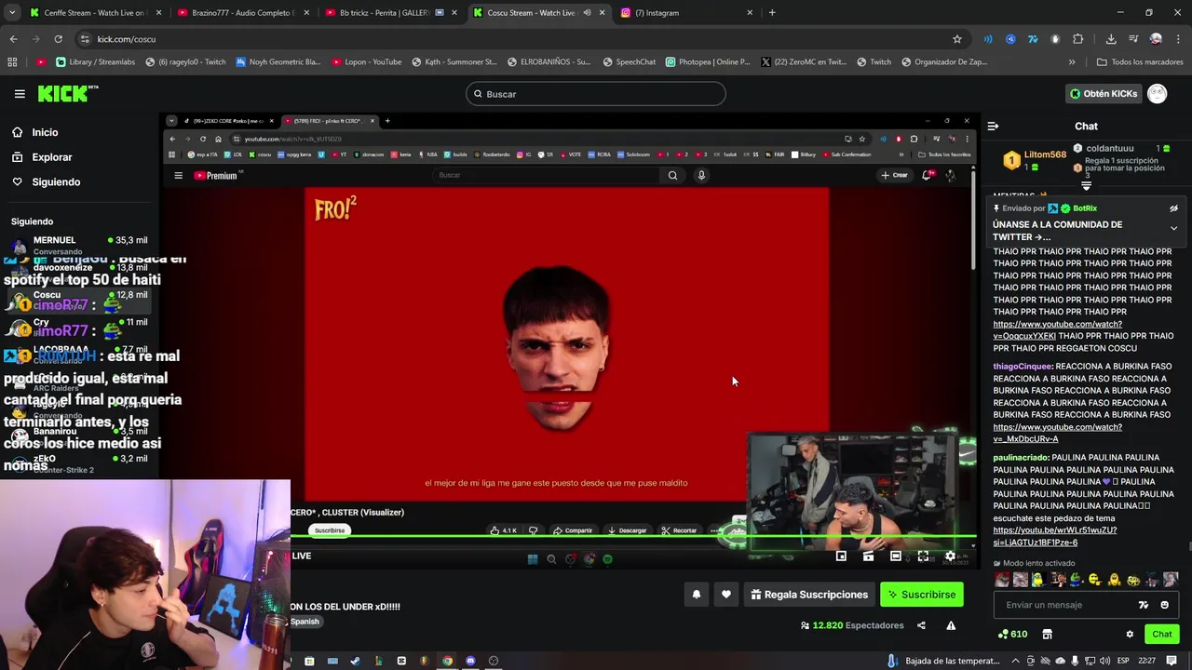Open Todos los marcadores folder
This screenshot has height=670, width=1192.
pos(1140,62)
